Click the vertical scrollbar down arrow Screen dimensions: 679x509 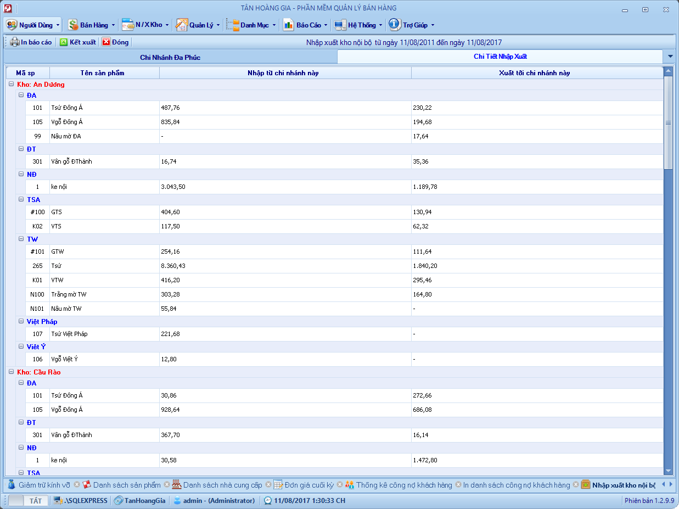668,471
